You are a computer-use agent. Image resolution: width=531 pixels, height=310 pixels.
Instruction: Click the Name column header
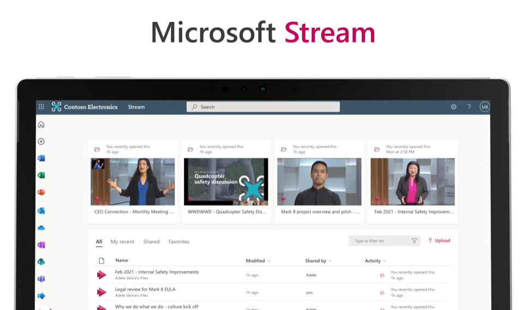point(122,260)
